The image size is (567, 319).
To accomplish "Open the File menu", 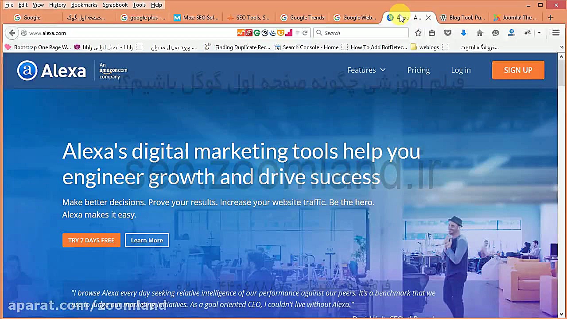I will pyautogui.click(x=9, y=5).
